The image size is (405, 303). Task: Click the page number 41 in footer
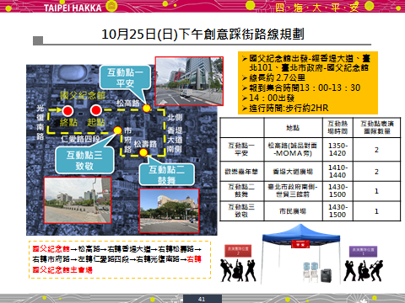click(x=202, y=299)
